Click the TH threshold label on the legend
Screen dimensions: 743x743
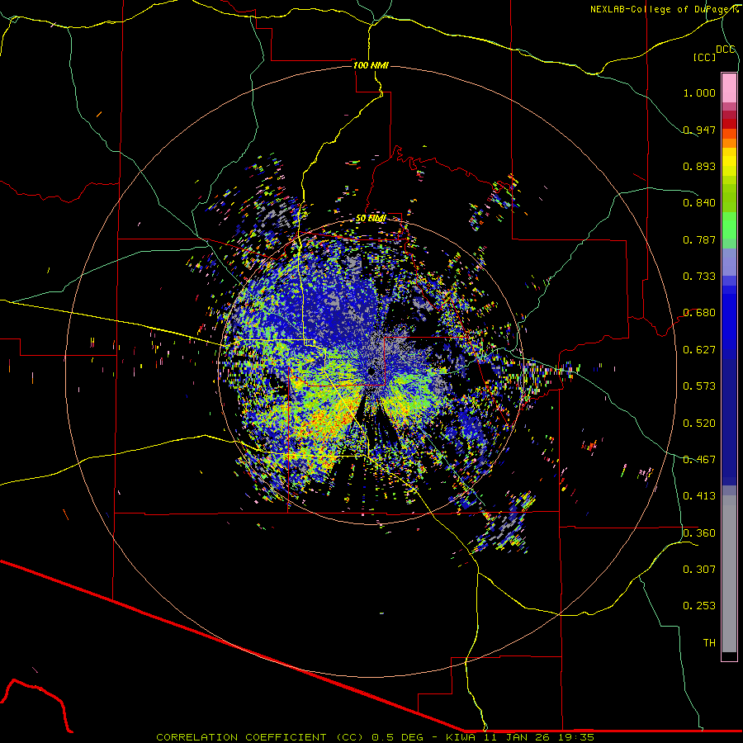(x=709, y=643)
